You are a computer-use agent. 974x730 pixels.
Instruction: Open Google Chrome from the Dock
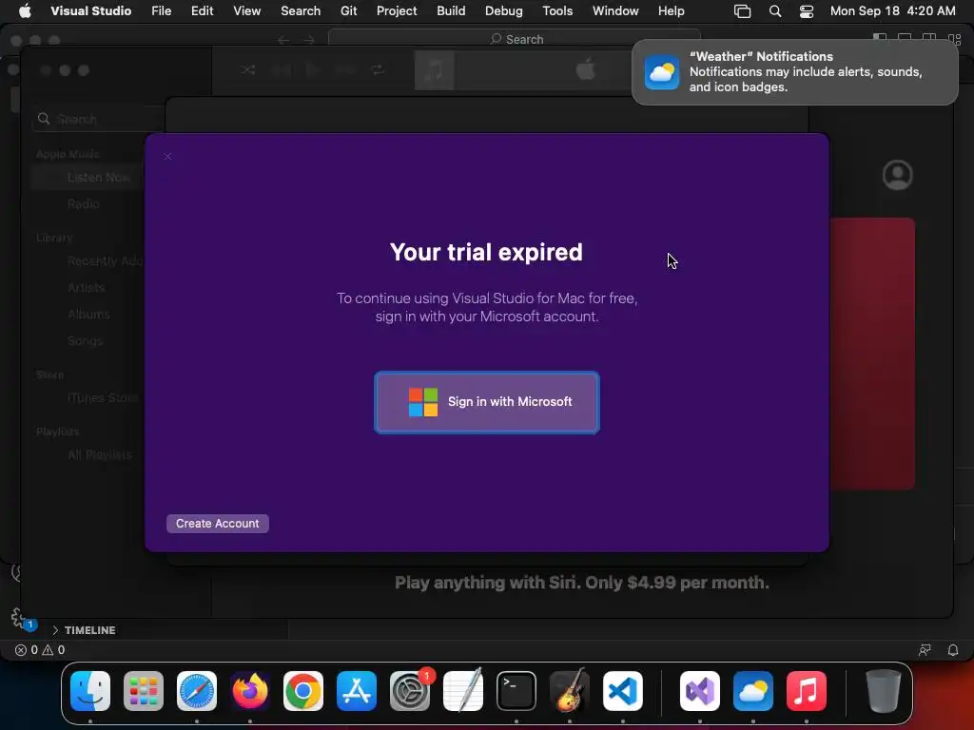(303, 691)
